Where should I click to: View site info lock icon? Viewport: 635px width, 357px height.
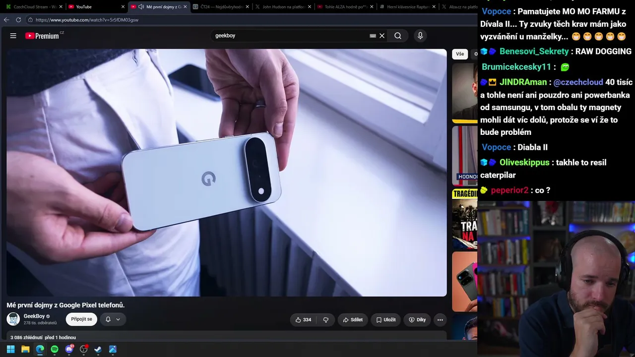point(30,20)
